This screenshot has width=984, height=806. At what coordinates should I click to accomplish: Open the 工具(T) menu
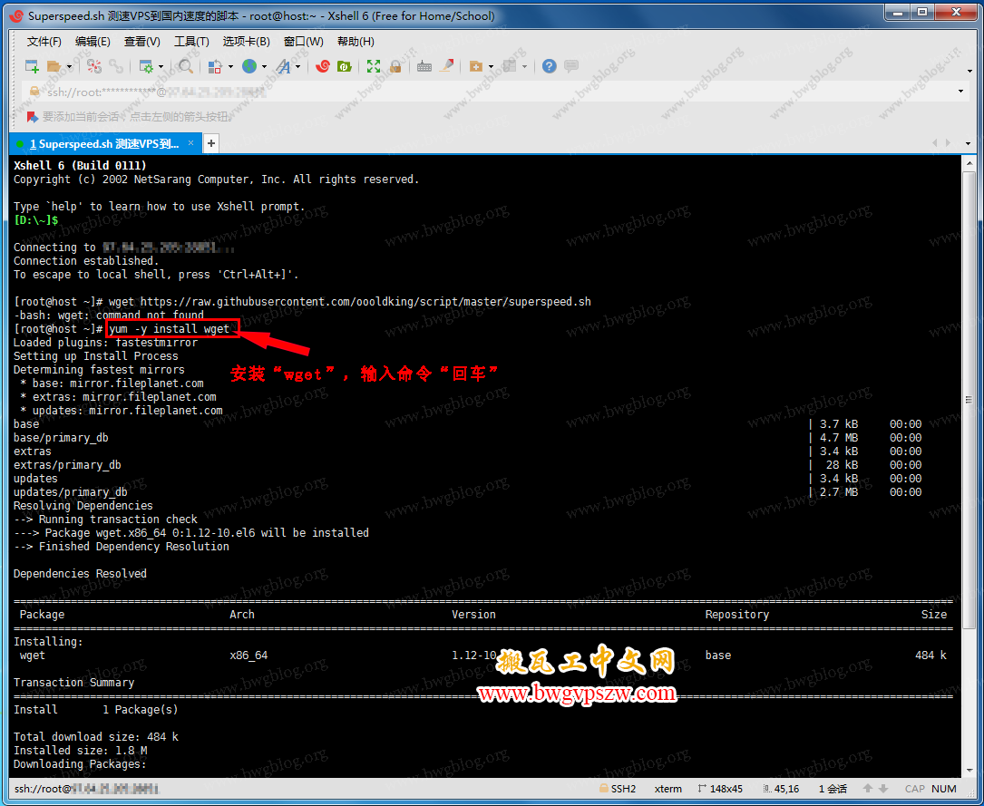pos(191,42)
